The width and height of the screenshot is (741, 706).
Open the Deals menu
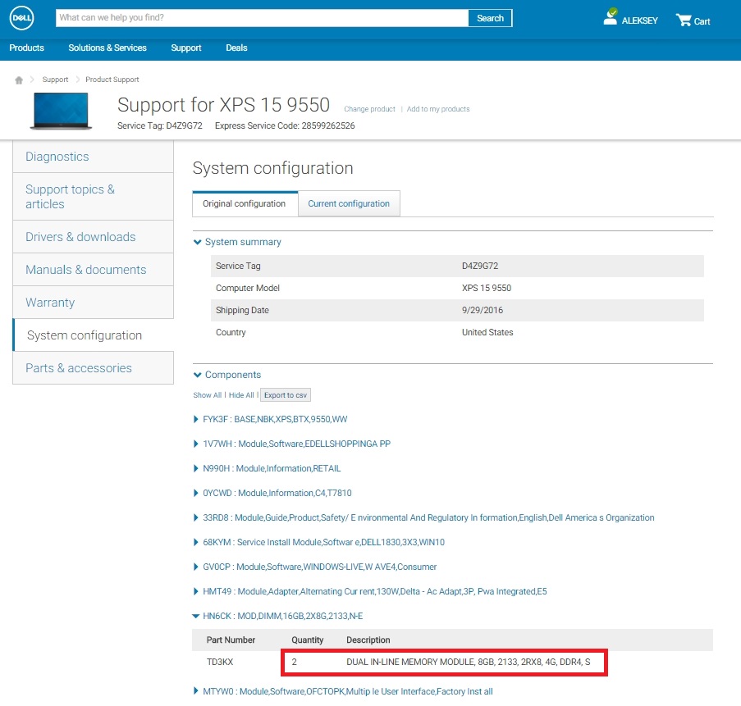(x=236, y=48)
